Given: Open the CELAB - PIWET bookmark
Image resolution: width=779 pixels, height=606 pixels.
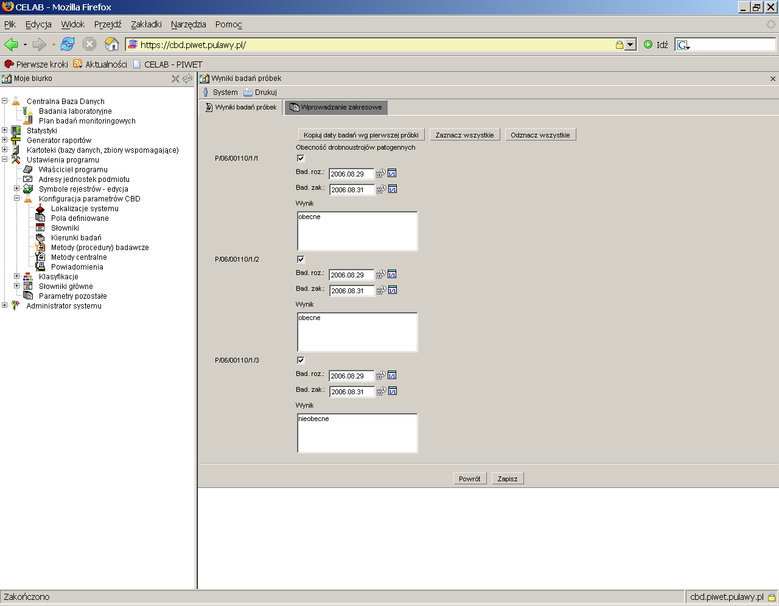Looking at the screenshot, I should (167, 64).
